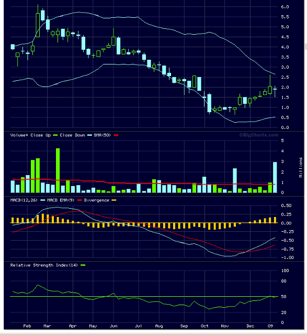Click the 'Apr' month label on the x-axis
Image resolution: width=307 pixels, height=335 pixels.
pos(73,326)
